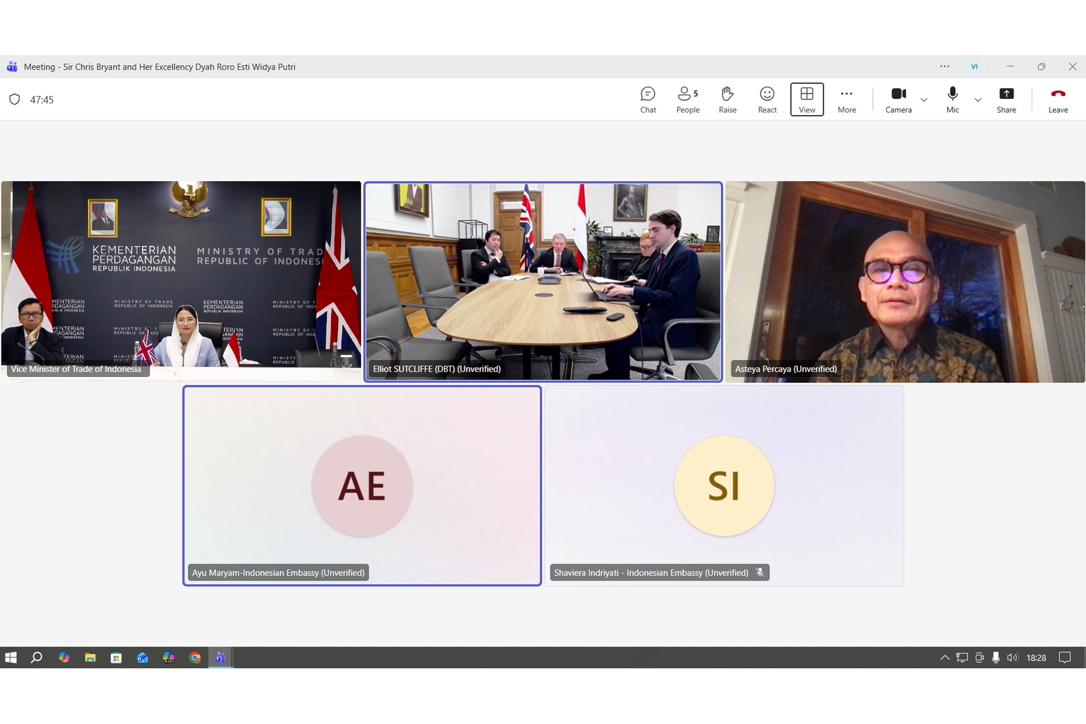
Task: Open title bar ellipsis settings menu
Action: point(944,67)
